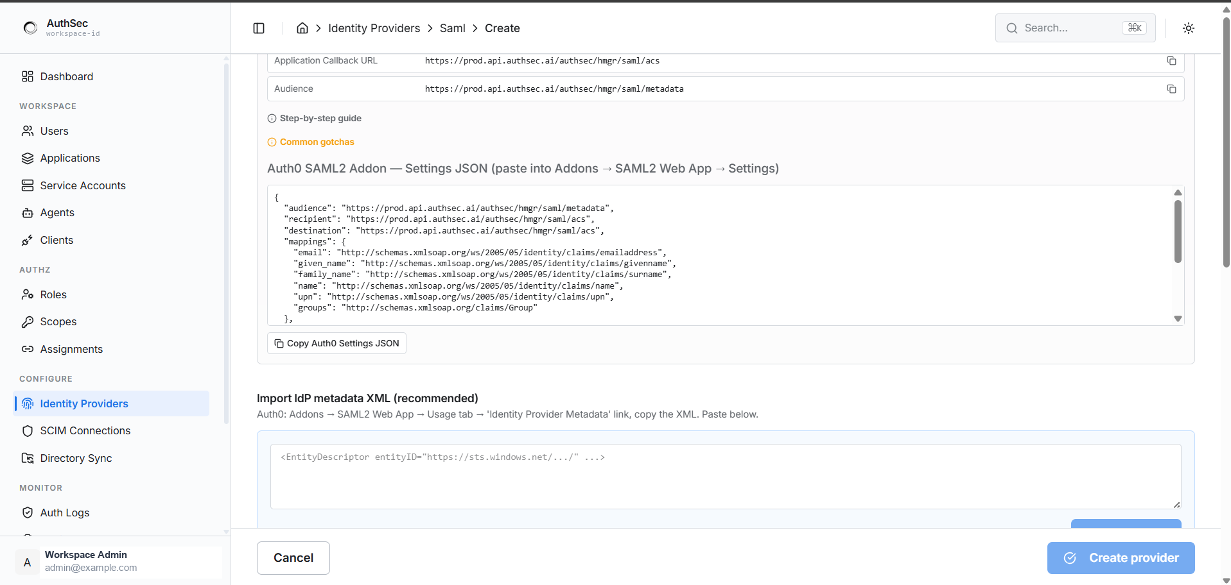Copy Auth0 Settings JSON
The height and width of the screenshot is (585, 1231).
point(336,343)
